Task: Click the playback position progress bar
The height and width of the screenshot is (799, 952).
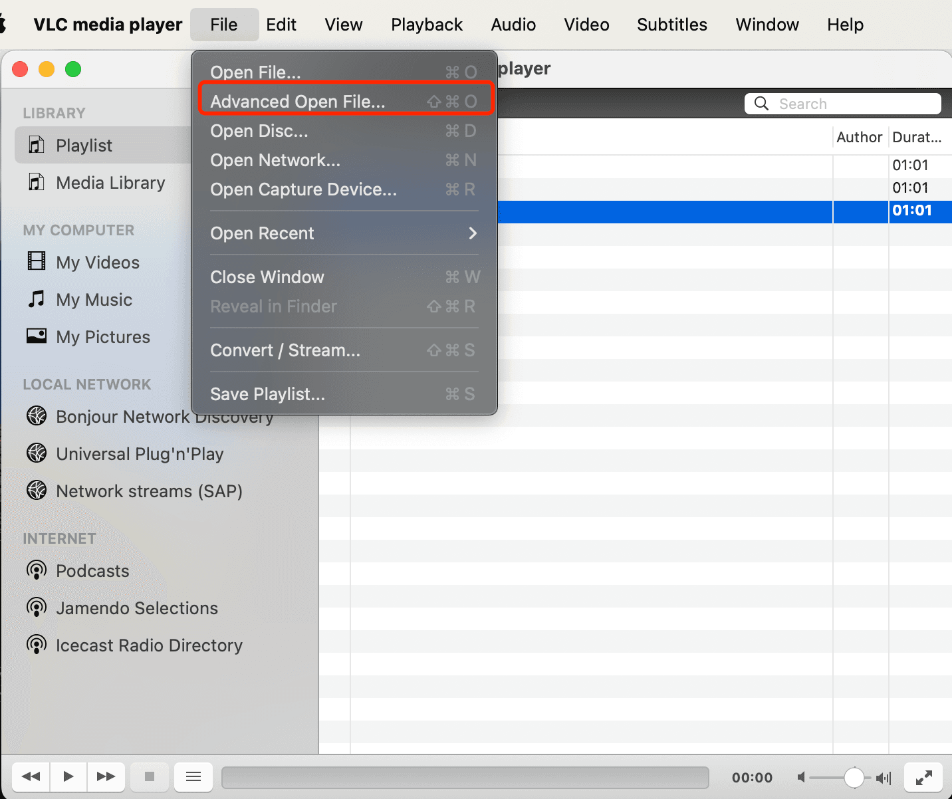Action: (465, 777)
